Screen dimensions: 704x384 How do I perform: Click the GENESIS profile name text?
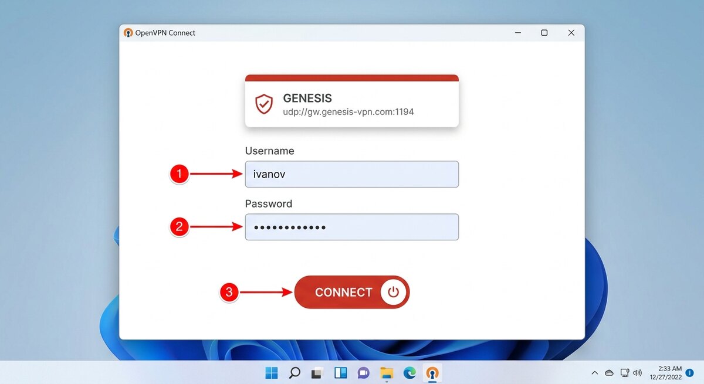pyautogui.click(x=307, y=98)
